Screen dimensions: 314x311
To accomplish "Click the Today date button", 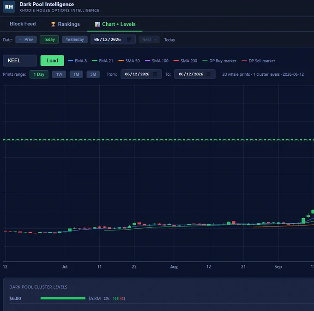I will 49,39.
